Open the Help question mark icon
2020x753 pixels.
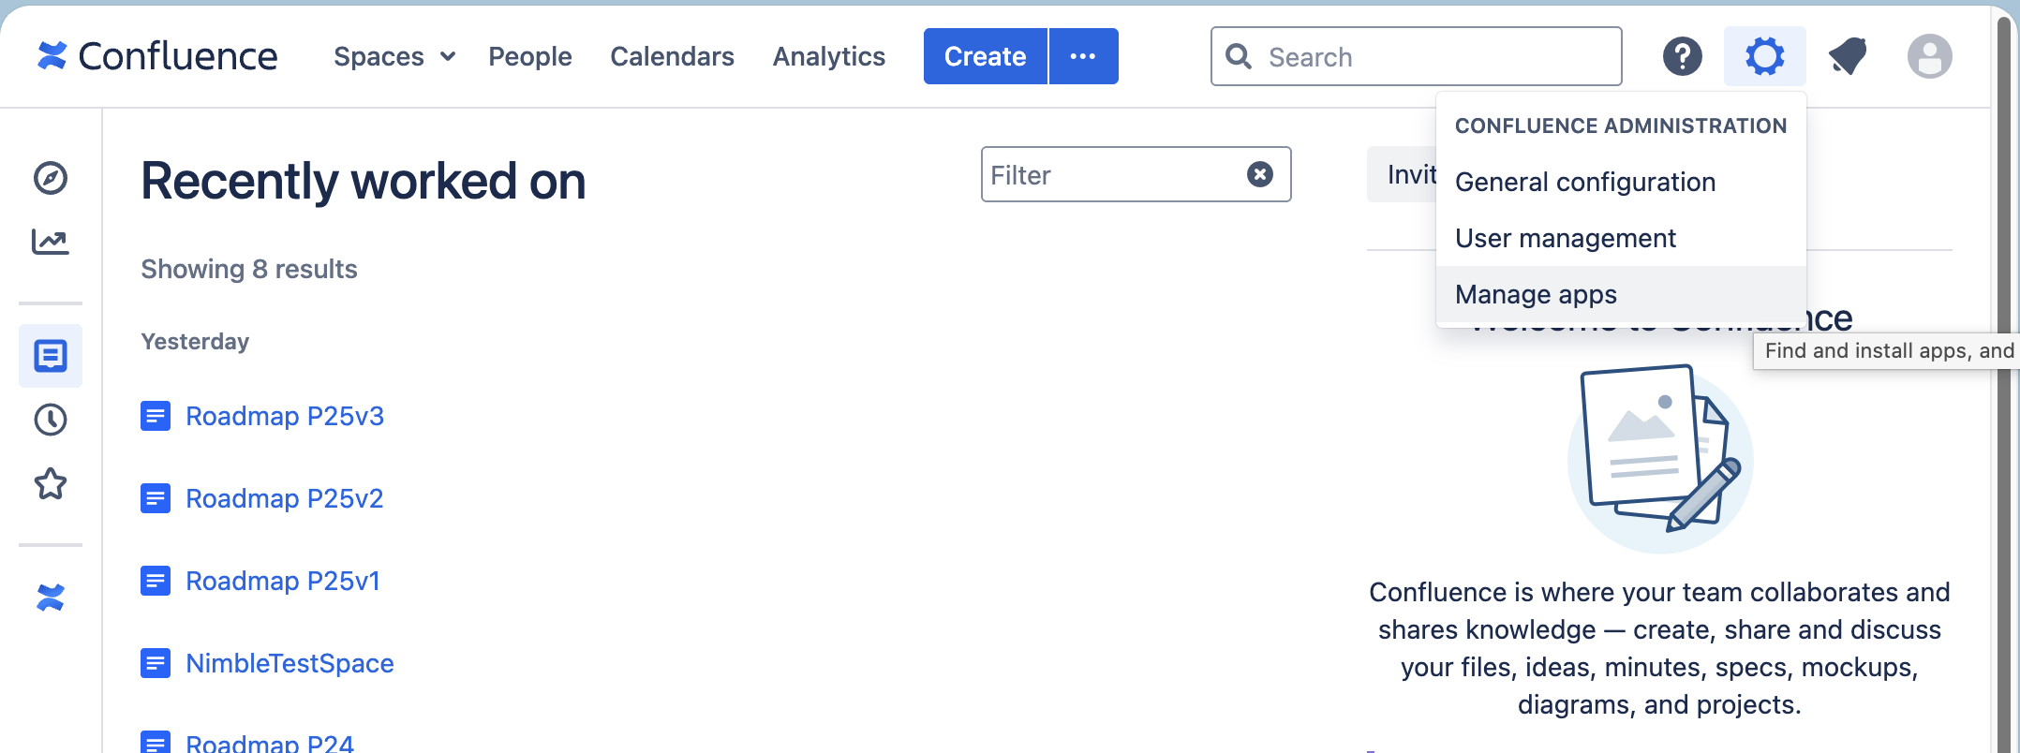[x=1683, y=56]
